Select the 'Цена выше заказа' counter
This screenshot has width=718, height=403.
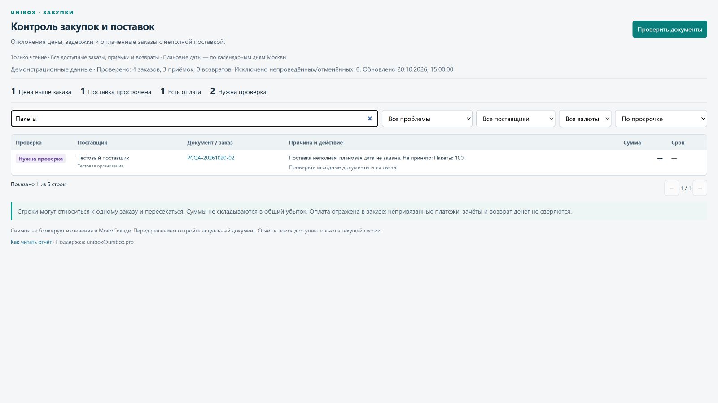point(41,91)
